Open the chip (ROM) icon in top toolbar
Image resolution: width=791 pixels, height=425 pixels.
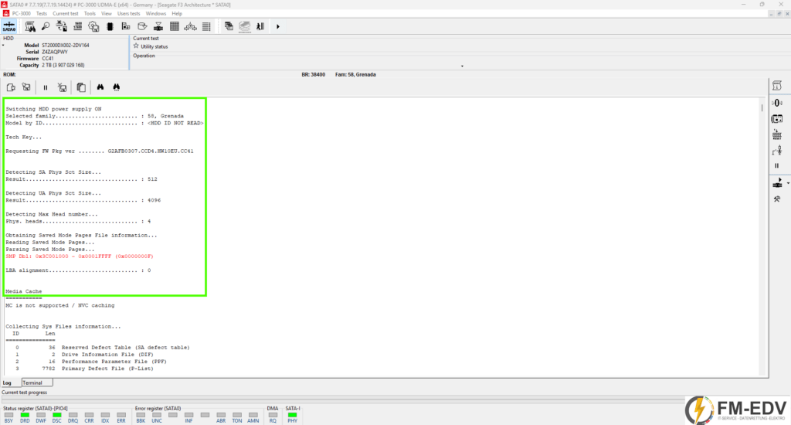pos(110,26)
